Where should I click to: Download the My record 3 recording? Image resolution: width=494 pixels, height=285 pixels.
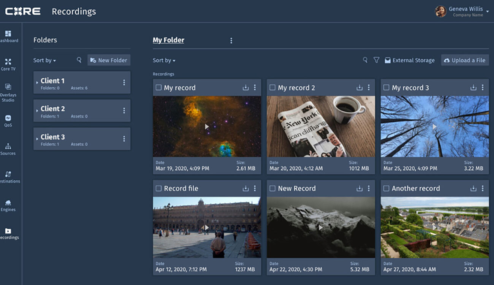(x=473, y=87)
